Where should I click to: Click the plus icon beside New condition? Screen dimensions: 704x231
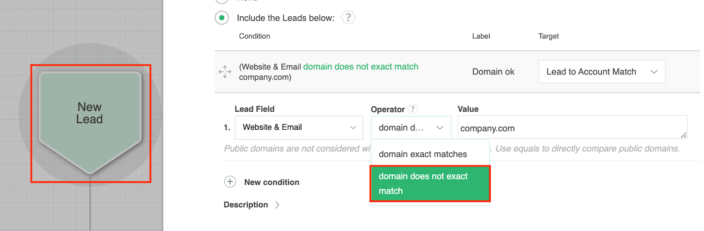pos(230,182)
